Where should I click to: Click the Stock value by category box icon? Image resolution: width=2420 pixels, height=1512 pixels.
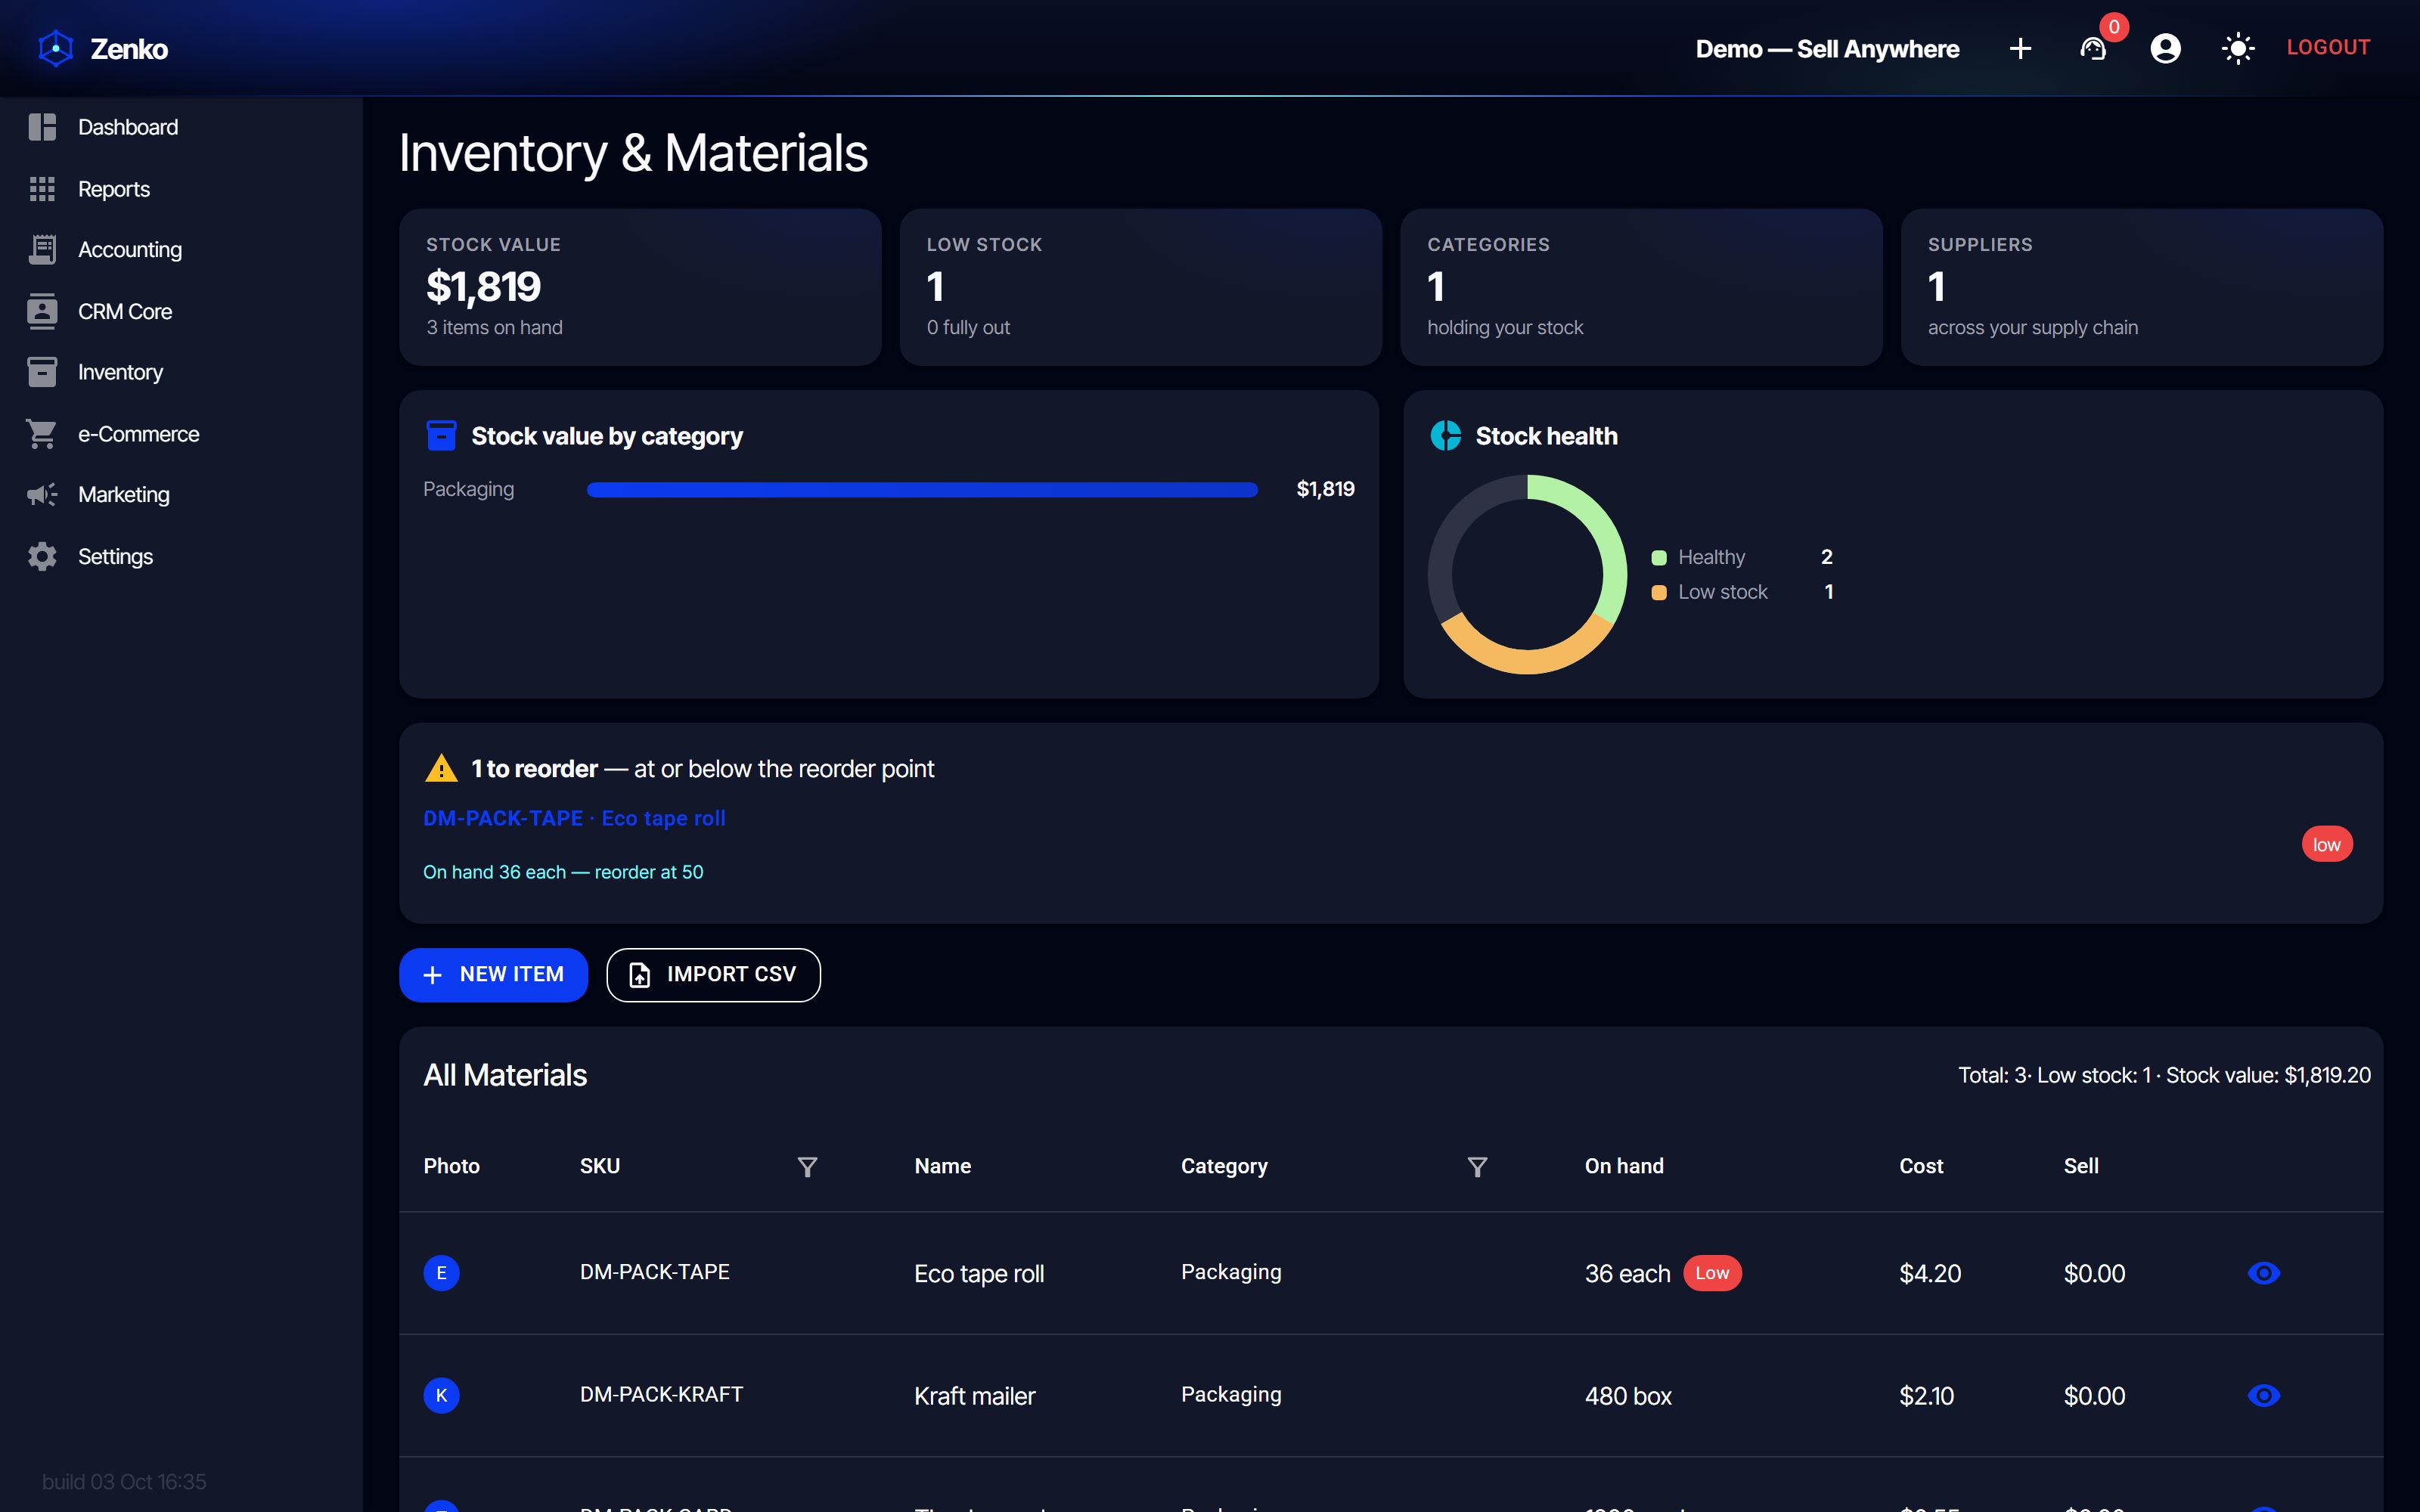441,436
